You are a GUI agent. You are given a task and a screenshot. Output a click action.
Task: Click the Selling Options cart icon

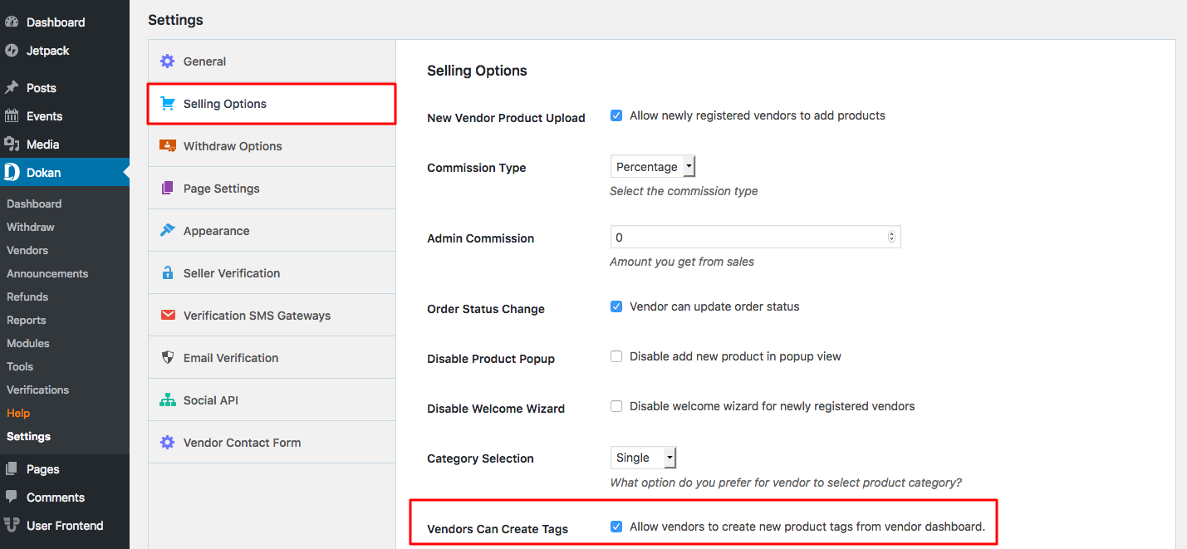168,104
